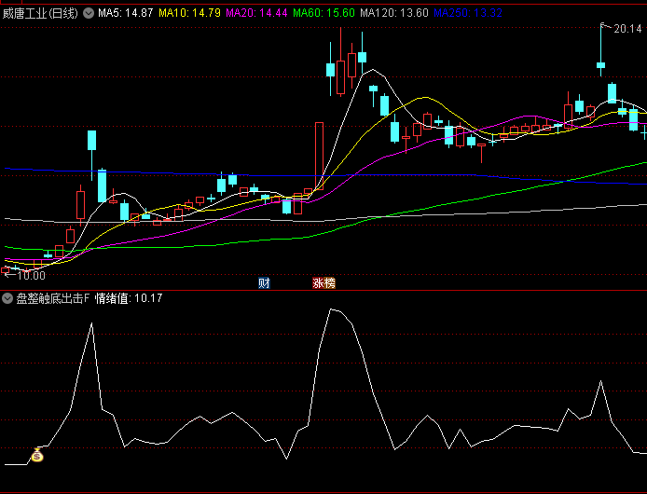Select the 威唐工业(日线) title label
This screenshot has width=647, height=494.
pos(40,13)
